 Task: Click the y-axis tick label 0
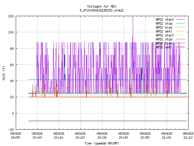pyautogui.click(x=13, y=113)
